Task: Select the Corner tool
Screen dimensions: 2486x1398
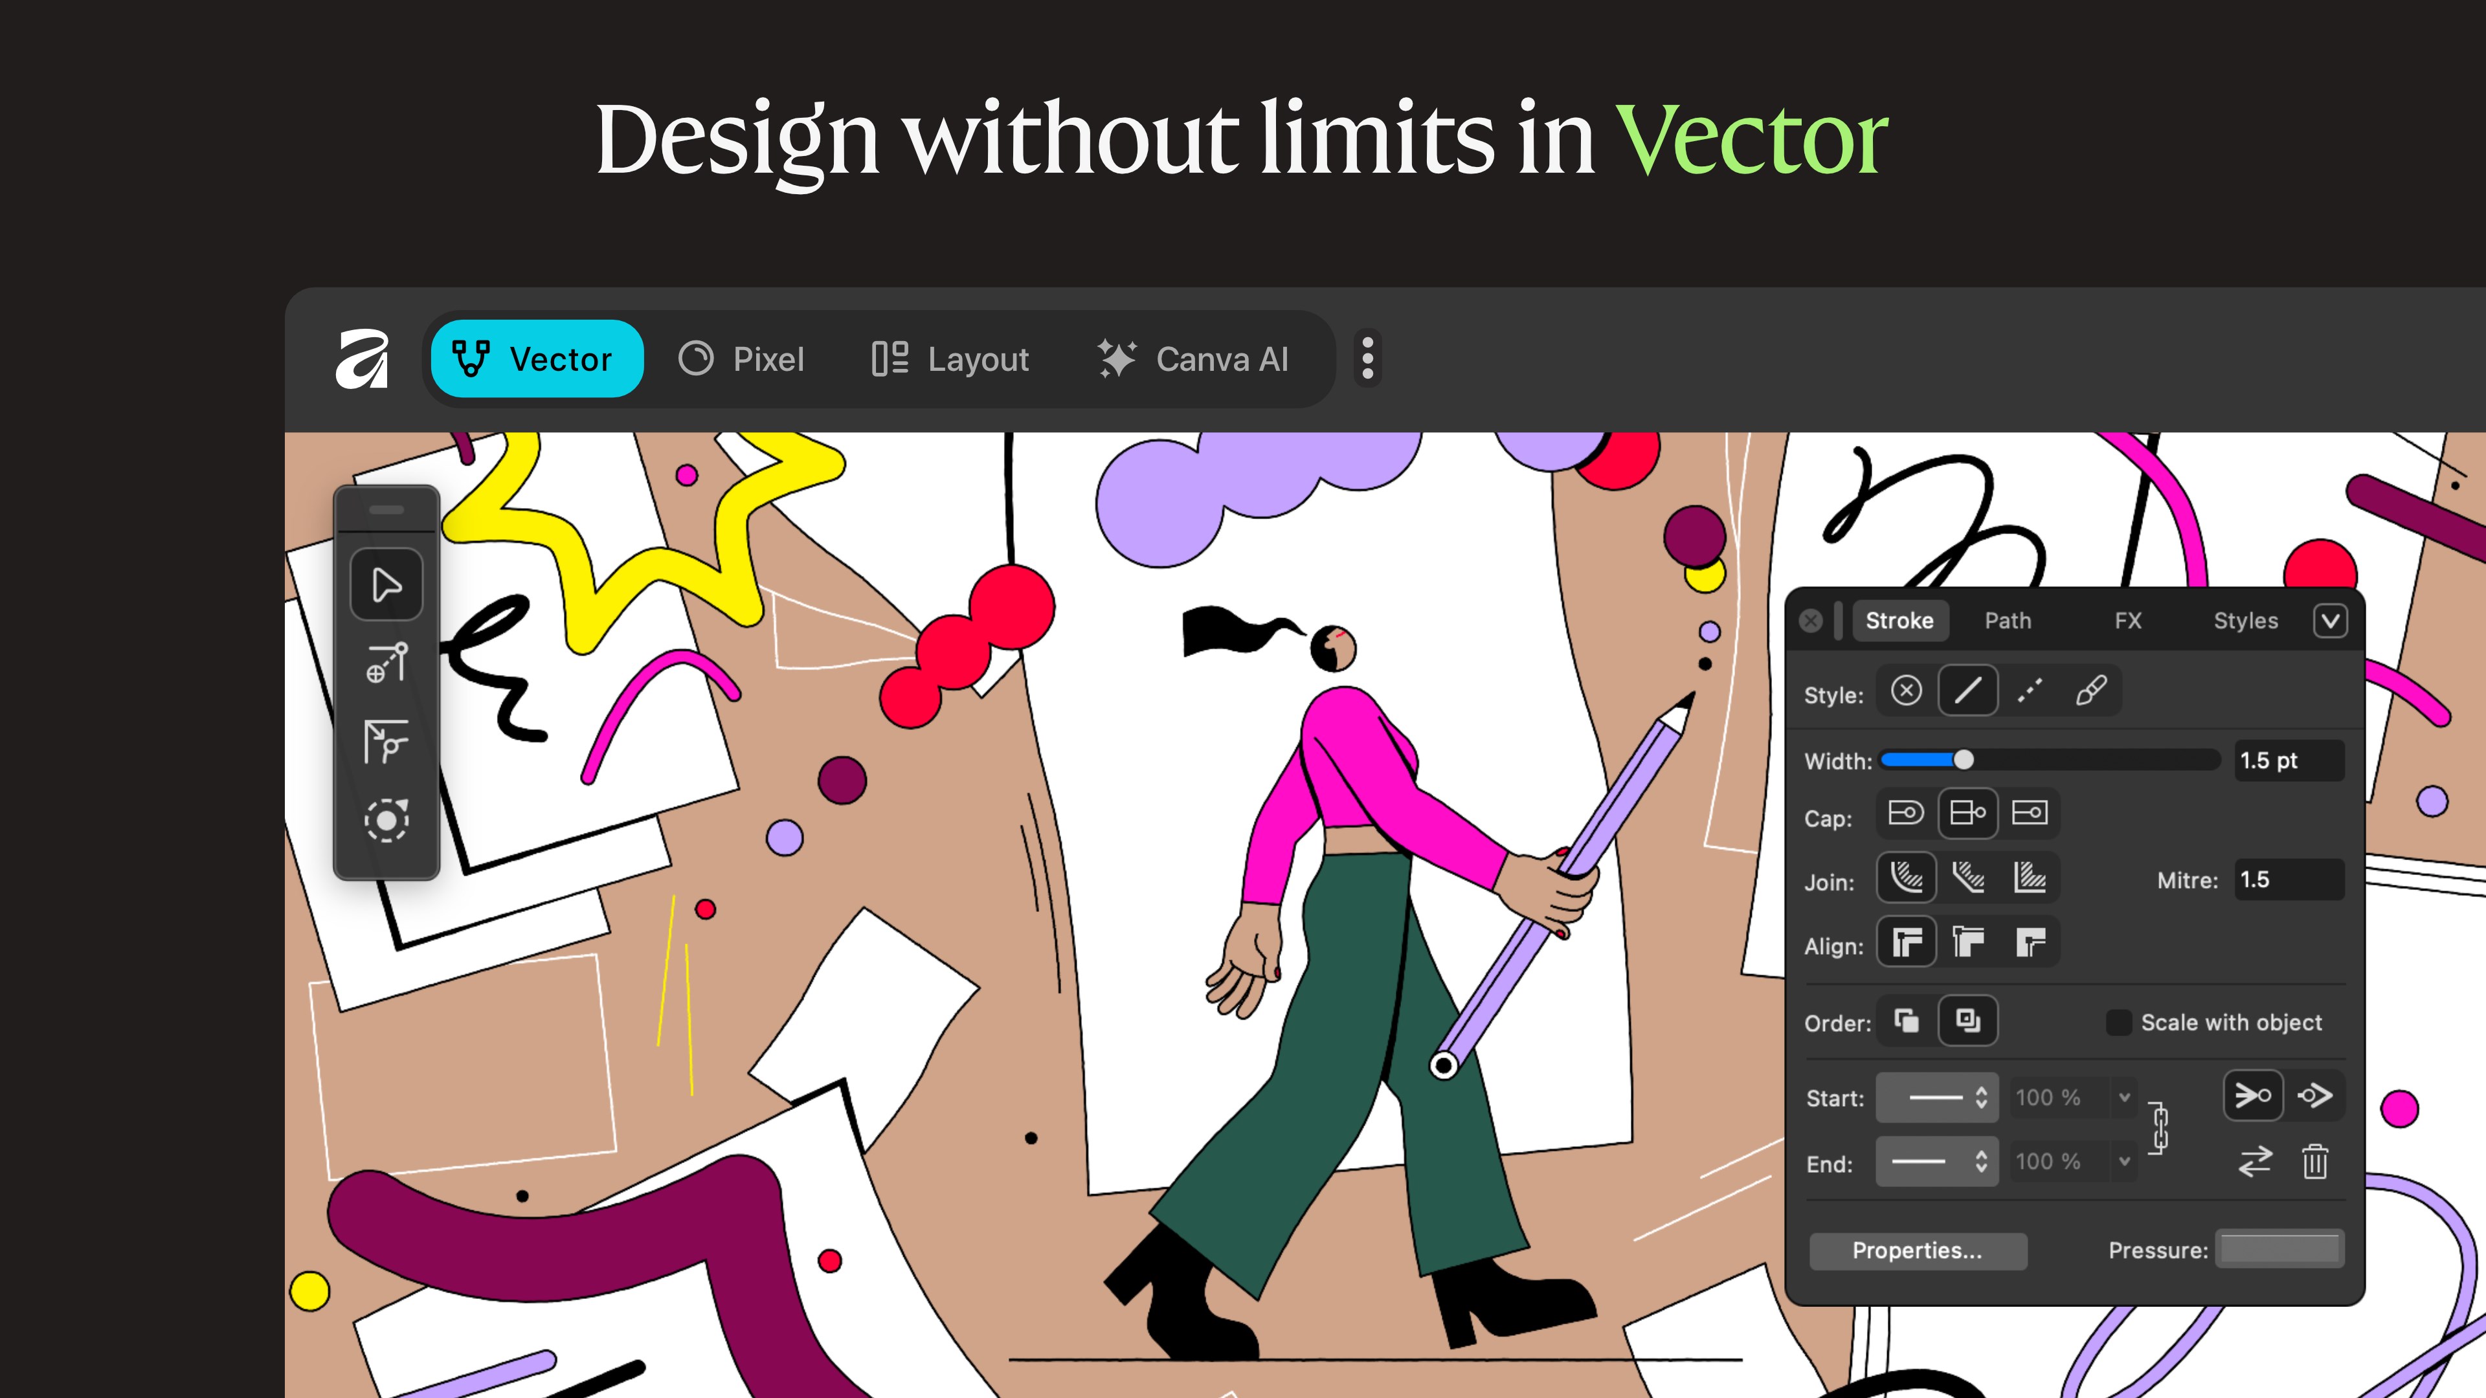Action: [386, 742]
